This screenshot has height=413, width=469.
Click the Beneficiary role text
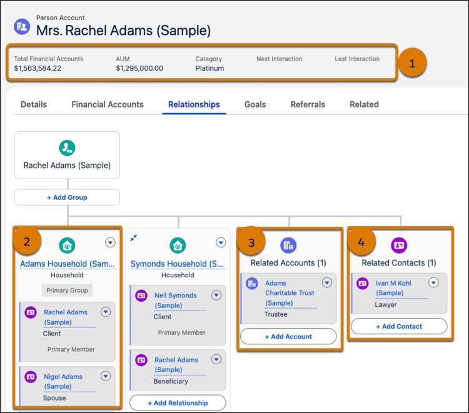(171, 381)
